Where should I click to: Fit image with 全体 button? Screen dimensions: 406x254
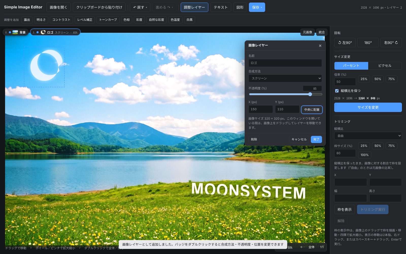point(311,247)
